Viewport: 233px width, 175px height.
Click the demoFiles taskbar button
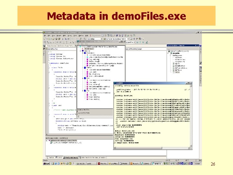113,164
